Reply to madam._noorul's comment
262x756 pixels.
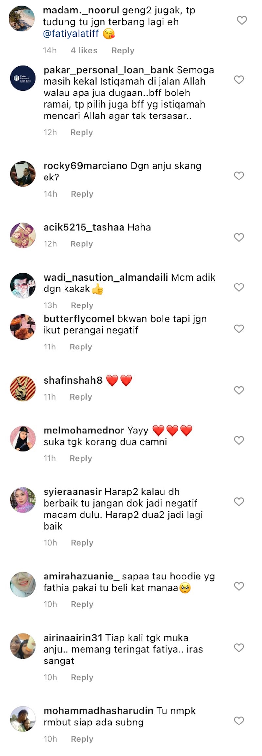click(123, 50)
